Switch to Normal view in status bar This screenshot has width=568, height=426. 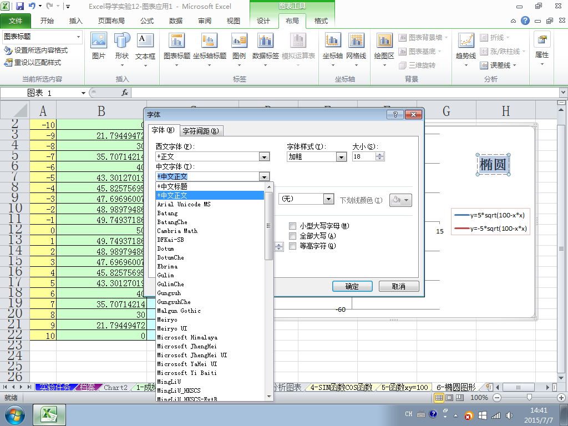439,397
